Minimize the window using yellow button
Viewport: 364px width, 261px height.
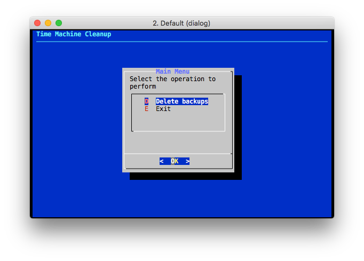click(x=48, y=23)
